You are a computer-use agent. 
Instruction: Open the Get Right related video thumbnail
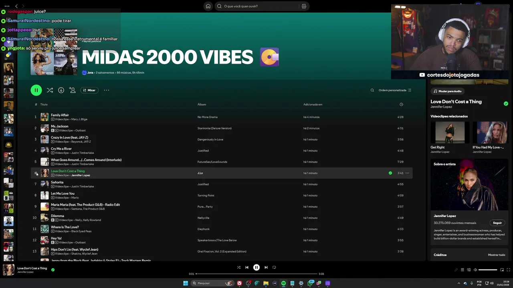click(x=450, y=132)
